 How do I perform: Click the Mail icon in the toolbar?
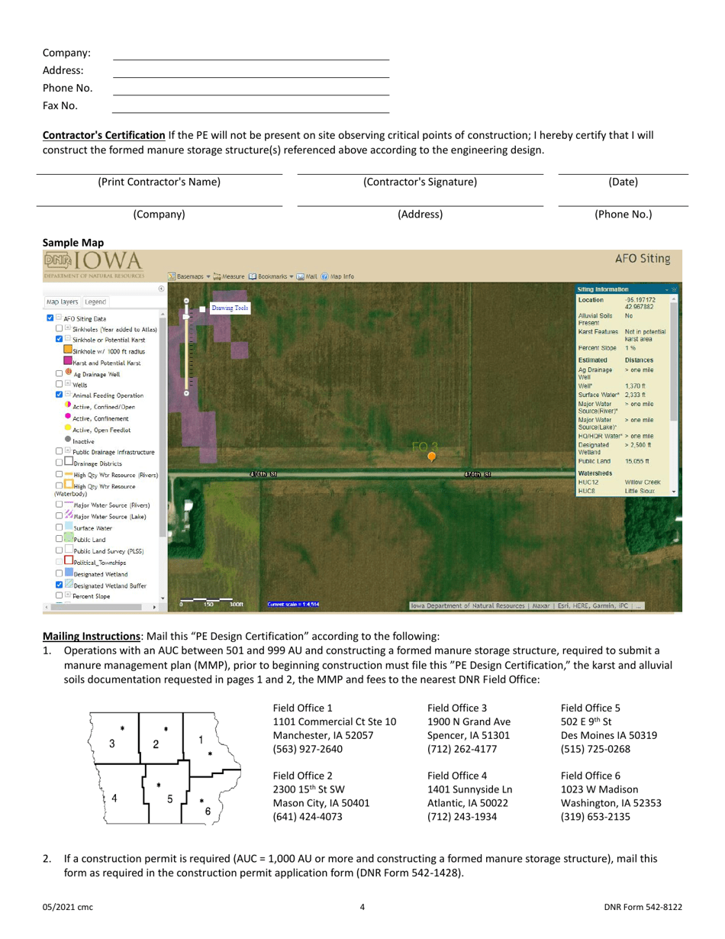point(301,276)
